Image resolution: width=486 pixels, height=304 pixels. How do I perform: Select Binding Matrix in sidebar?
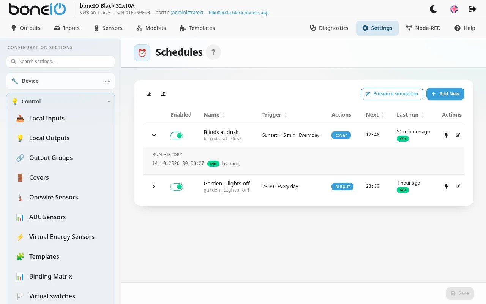pyautogui.click(x=60, y=276)
